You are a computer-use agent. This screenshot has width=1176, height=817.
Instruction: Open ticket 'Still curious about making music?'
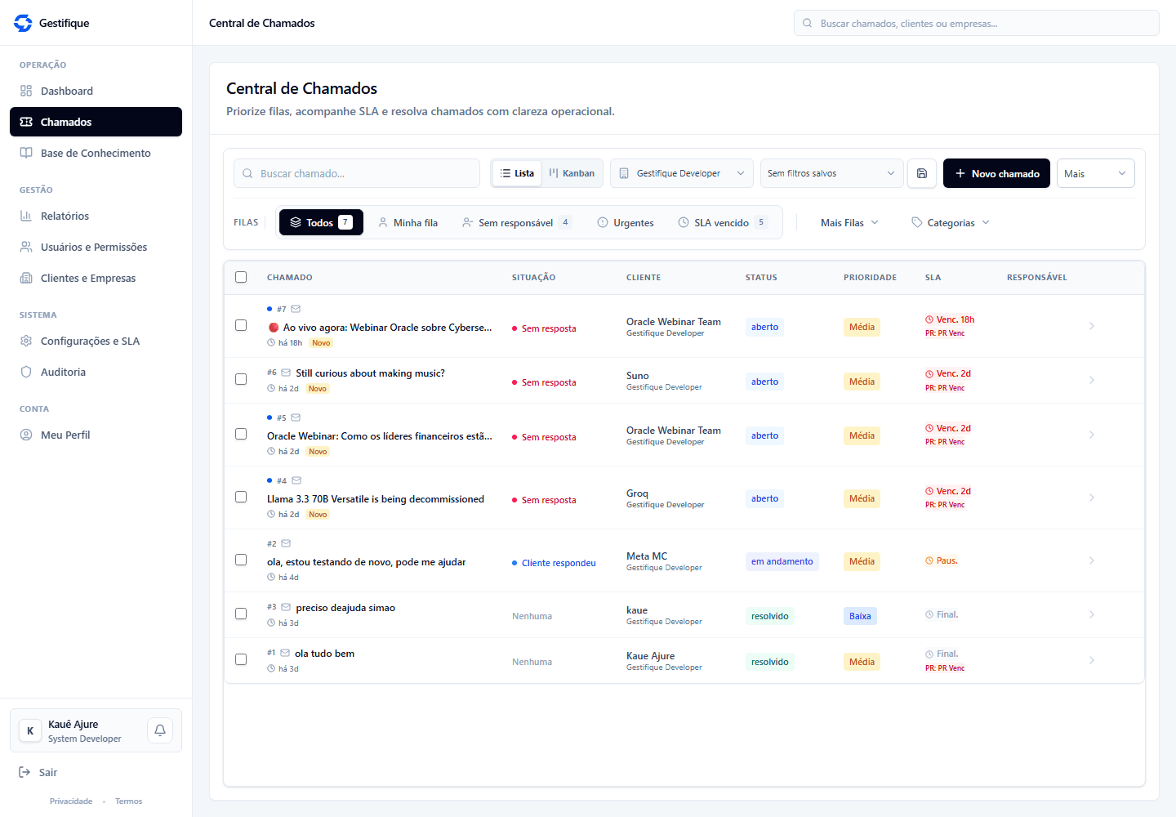[x=370, y=373]
